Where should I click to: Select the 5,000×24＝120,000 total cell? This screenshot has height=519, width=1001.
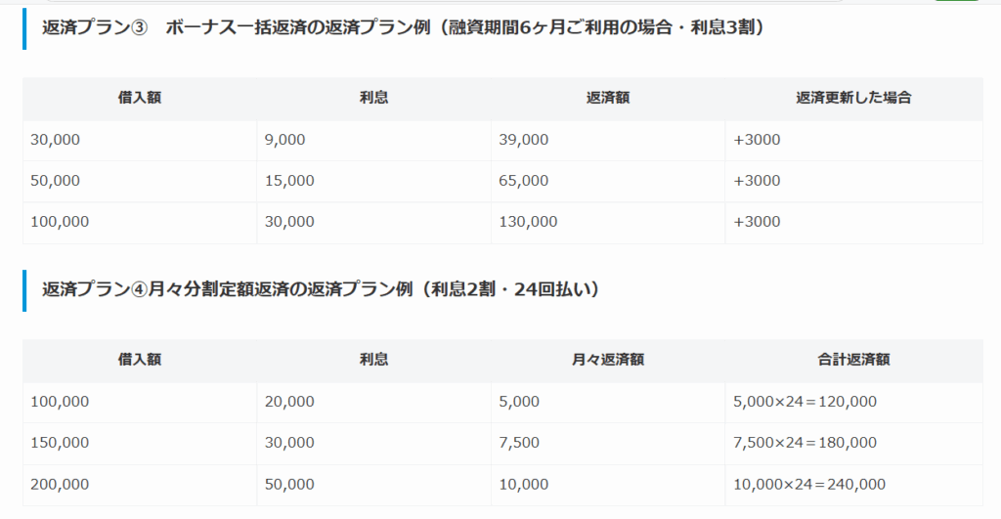click(854, 402)
